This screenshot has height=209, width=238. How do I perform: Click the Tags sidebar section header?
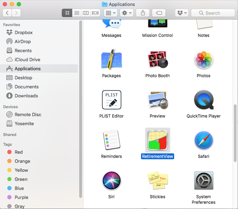click(7, 144)
